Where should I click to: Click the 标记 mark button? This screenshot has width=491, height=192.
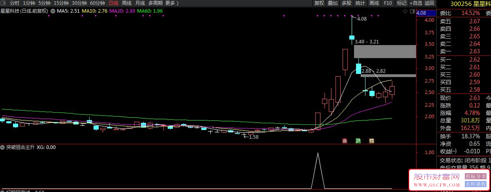(x=402, y=3)
